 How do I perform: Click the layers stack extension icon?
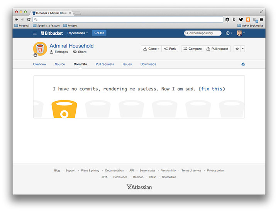pyautogui.click(x=227, y=19)
